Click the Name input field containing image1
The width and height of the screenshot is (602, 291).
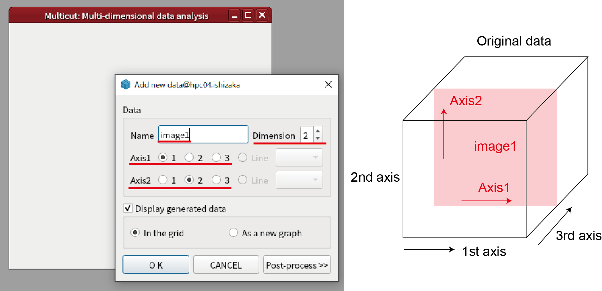[203, 135]
